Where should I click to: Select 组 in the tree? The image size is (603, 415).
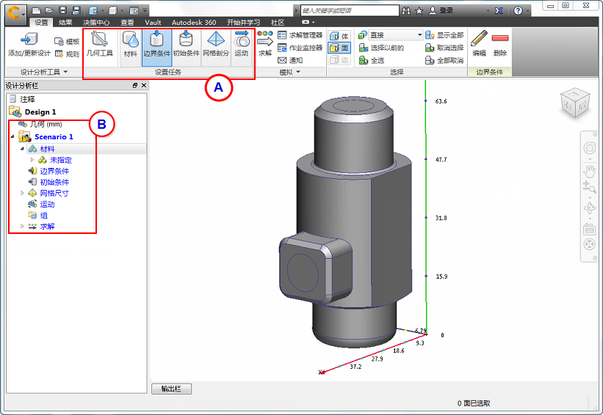coord(38,216)
